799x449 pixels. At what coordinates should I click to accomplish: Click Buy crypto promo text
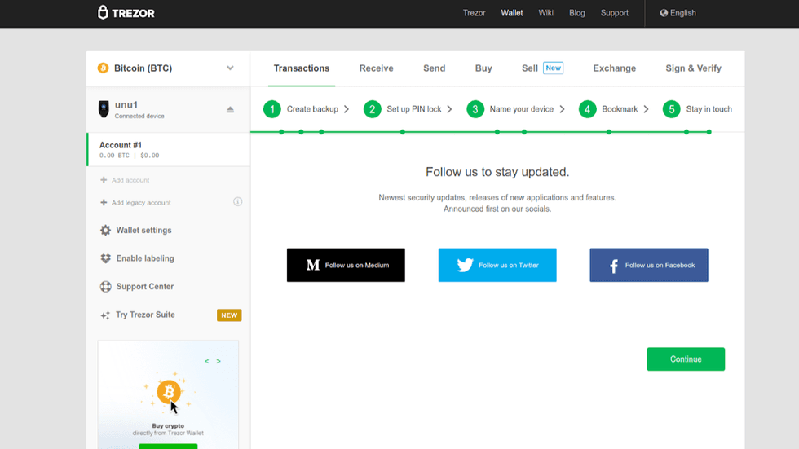pos(168,426)
